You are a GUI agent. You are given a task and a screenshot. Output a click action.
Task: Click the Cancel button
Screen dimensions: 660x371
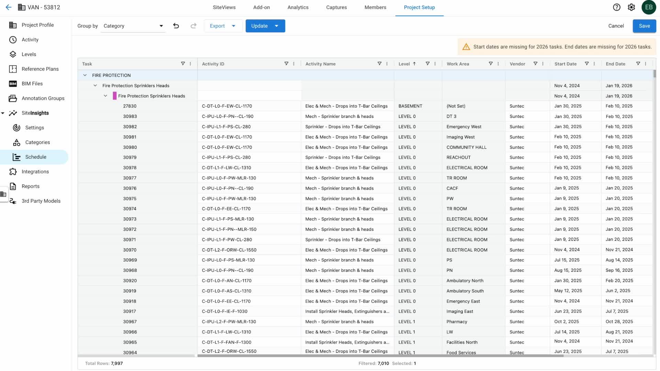coord(616,26)
